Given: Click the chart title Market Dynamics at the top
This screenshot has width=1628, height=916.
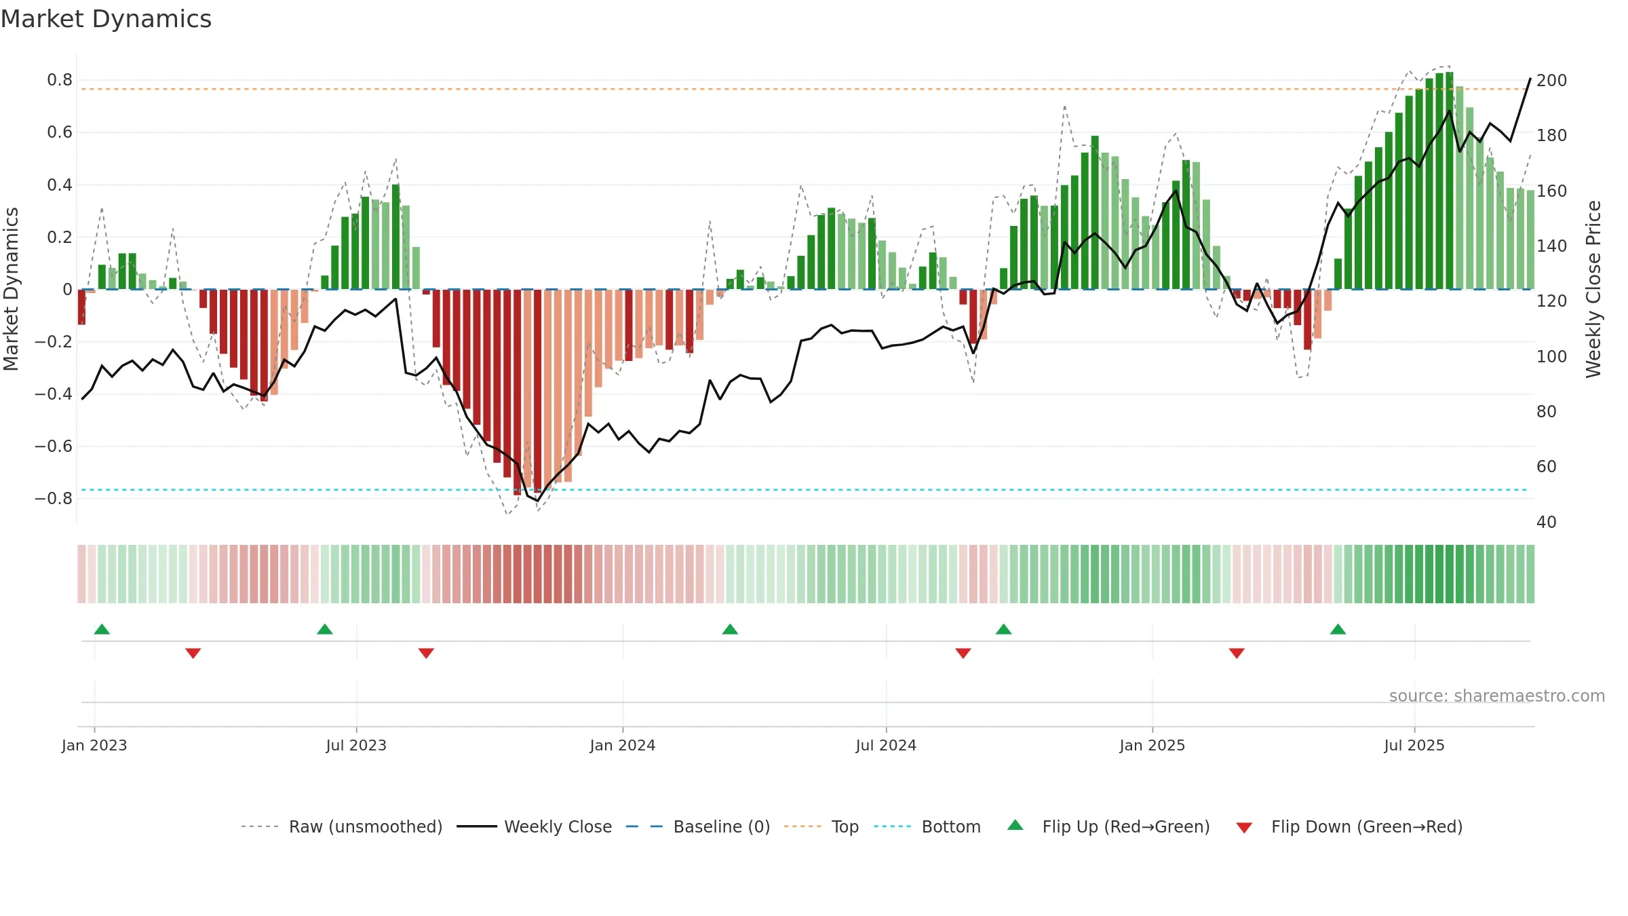Looking at the screenshot, I should [106, 19].
